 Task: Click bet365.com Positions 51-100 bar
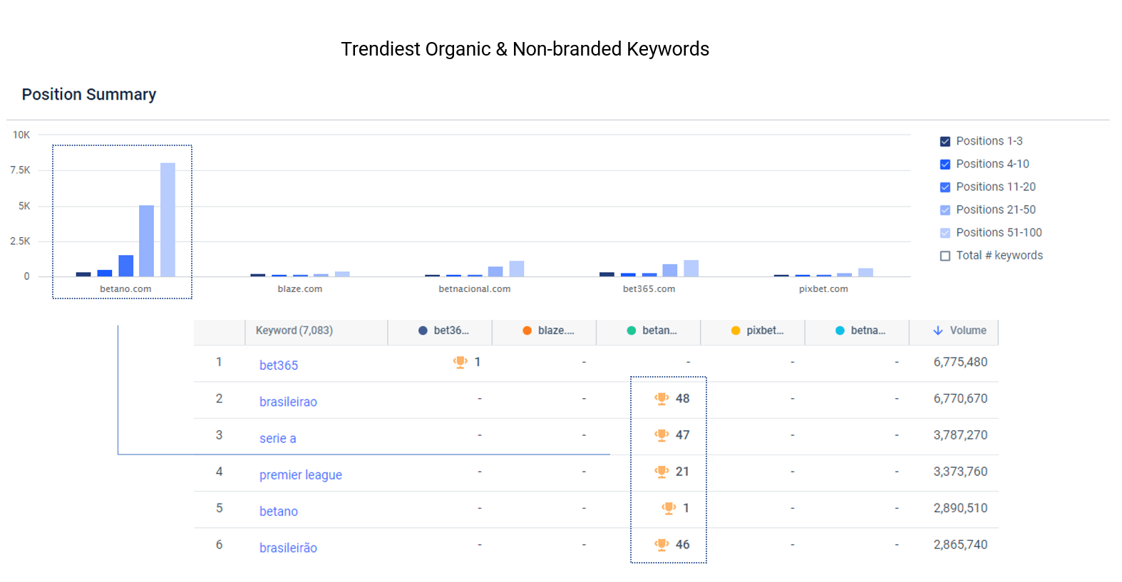click(x=691, y=269)
